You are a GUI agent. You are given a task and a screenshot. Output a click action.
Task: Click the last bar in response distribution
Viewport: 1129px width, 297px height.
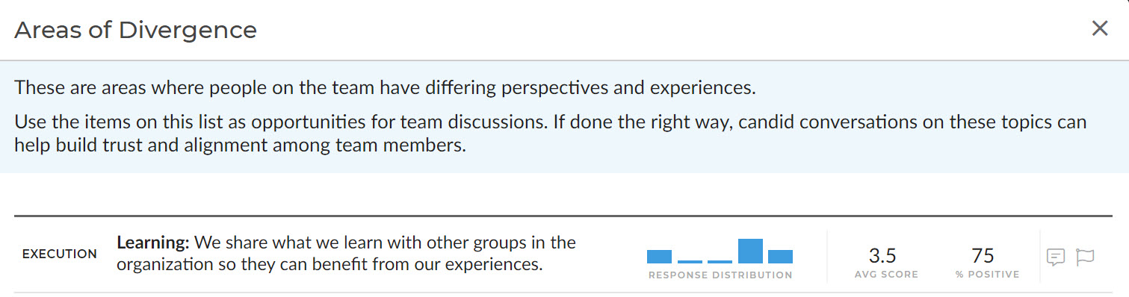780,257
